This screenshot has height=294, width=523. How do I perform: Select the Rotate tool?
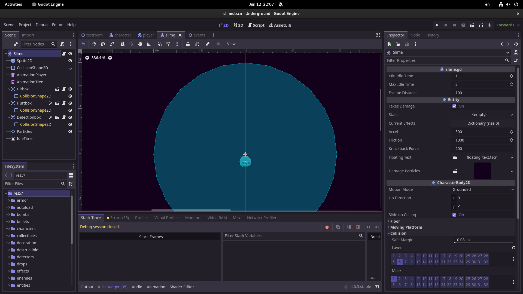tap(103, 44)
